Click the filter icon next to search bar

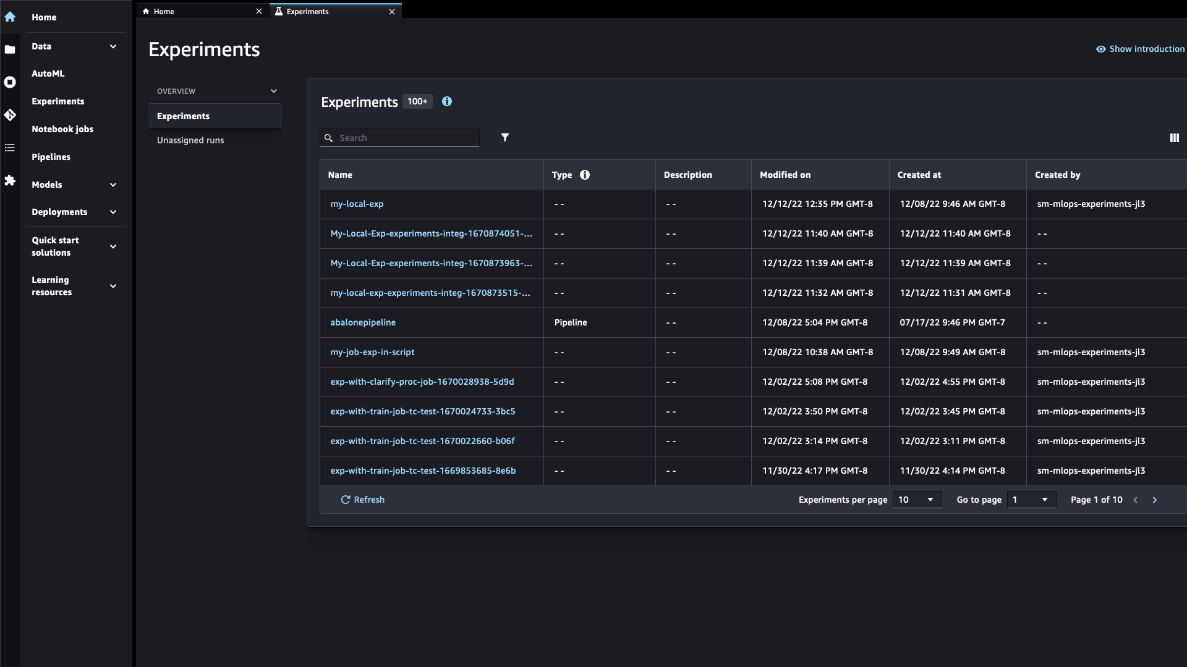pyautogui.click(x=504, y=137)
